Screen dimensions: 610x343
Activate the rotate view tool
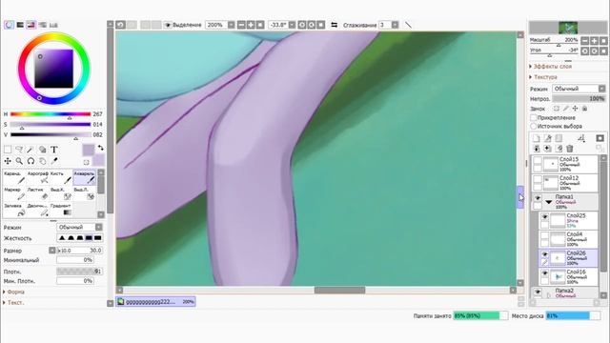(x=30, y=161)
